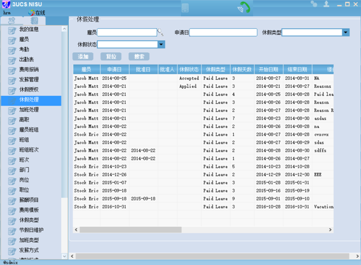Open 薪酬项目 sidebar icon
Screen dimensions: 361x265
pos(12,201)
